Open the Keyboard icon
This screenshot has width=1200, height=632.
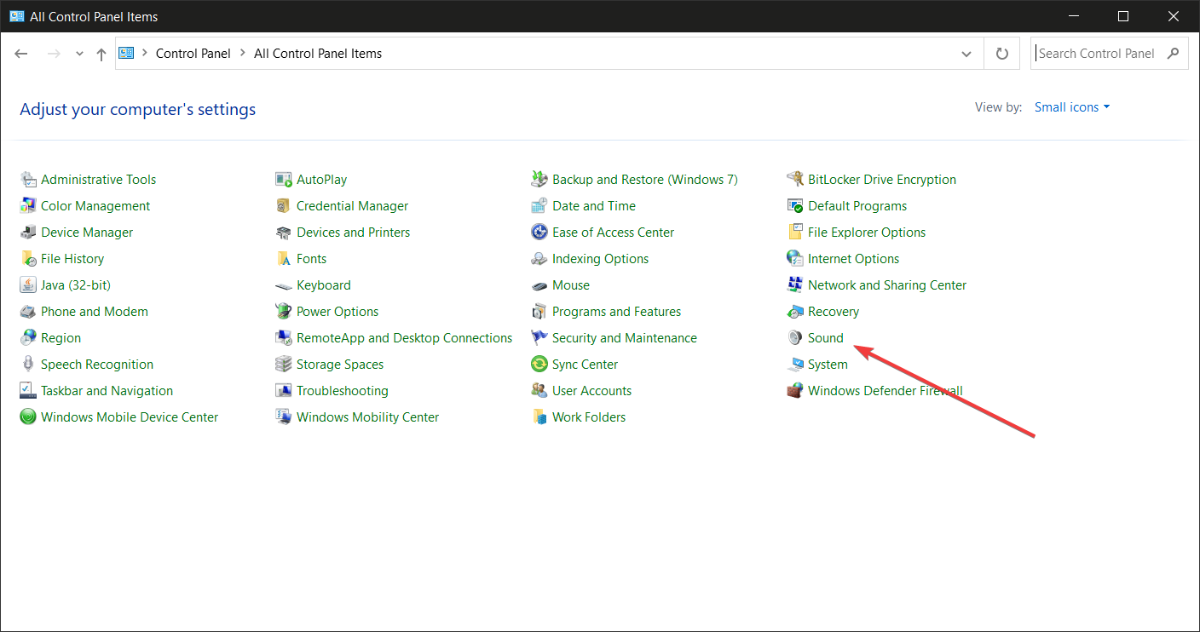point(284,285)
